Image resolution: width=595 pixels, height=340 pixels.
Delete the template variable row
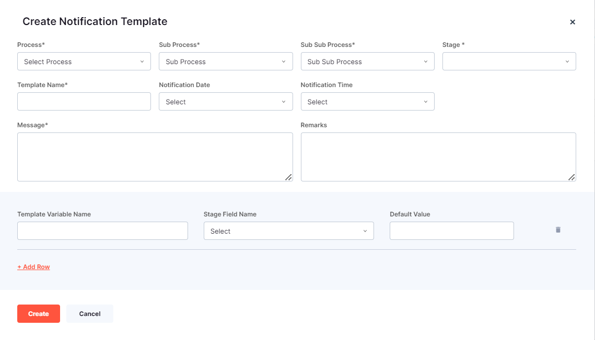557,230
